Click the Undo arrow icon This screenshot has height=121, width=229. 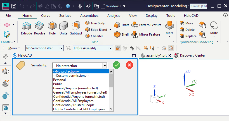click(22, 6)
